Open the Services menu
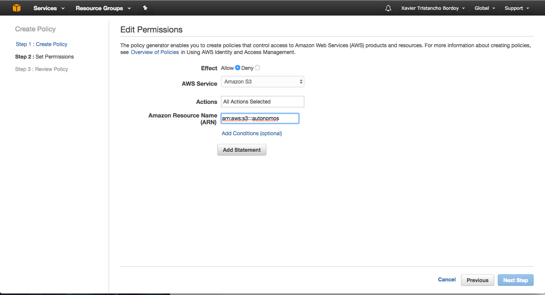The image size is (545, 295). (49, 8)
